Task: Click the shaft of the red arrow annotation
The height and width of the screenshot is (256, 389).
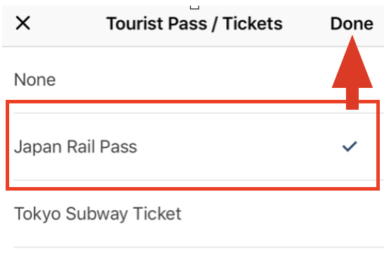Action: pyautogui.click(x=352, y=98)
